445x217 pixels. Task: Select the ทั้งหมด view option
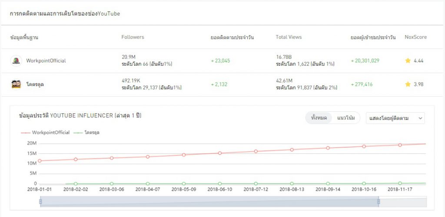point(319,118)
